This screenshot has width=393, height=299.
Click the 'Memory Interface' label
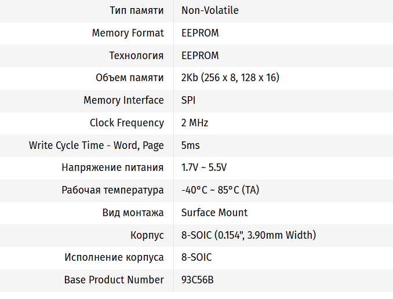[x=123, y=100]
